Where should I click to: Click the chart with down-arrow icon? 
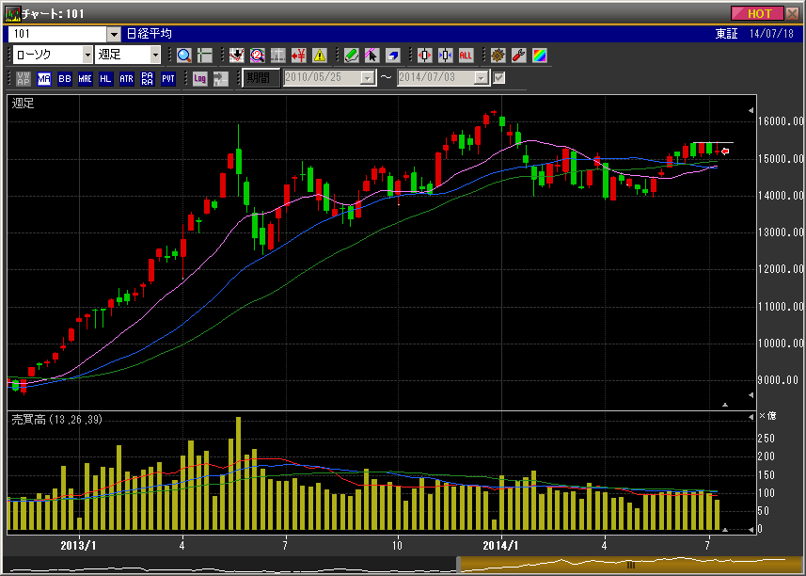(236, 55)
